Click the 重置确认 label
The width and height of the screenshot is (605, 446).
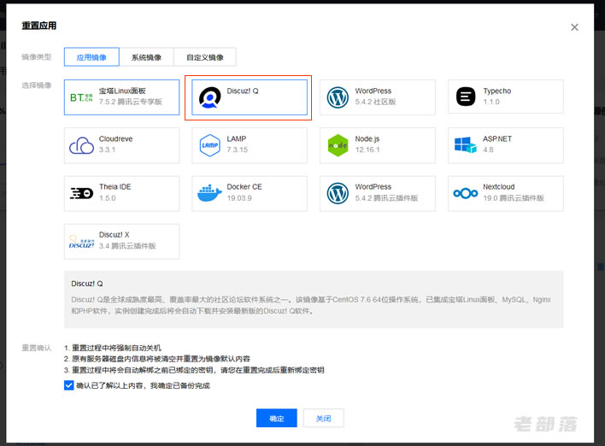(36, 348)
